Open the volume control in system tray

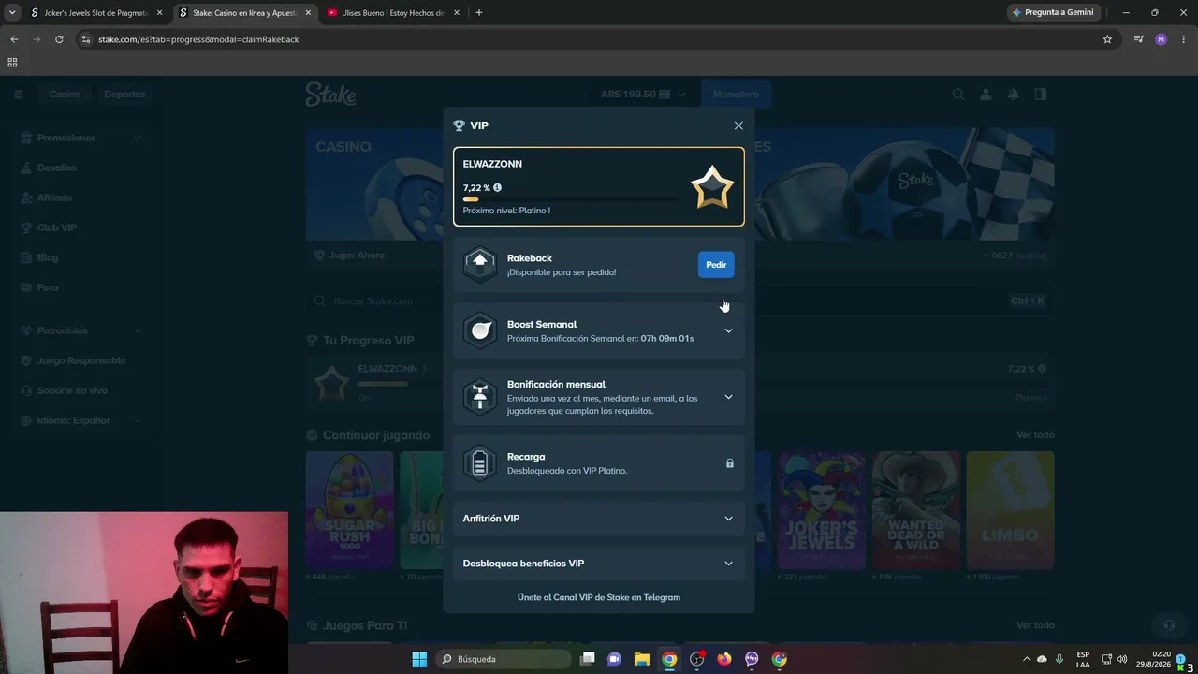tap(1121, 659)
